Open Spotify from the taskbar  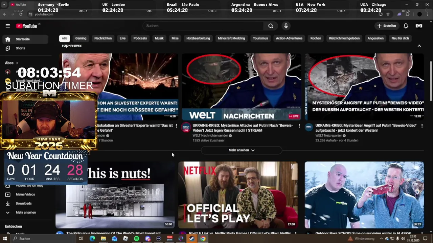coord(136,239)
